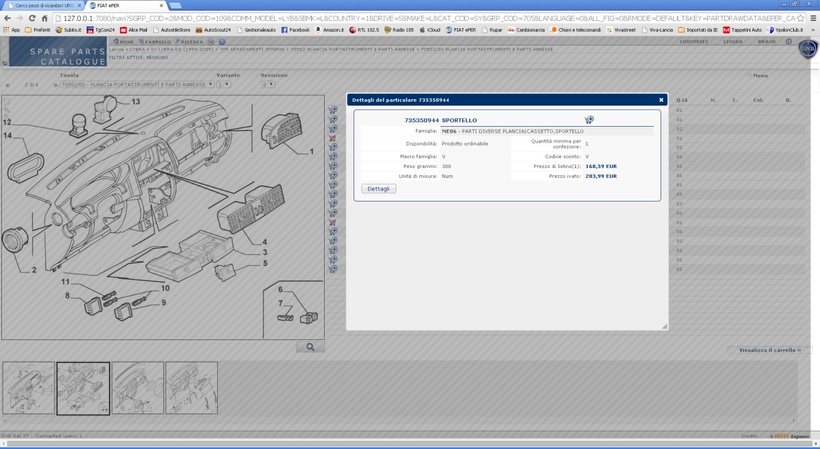Add to cart the row with quantity 10
Image resolution: width=820 pixels, height=449 pixels.
coord(333,203)
